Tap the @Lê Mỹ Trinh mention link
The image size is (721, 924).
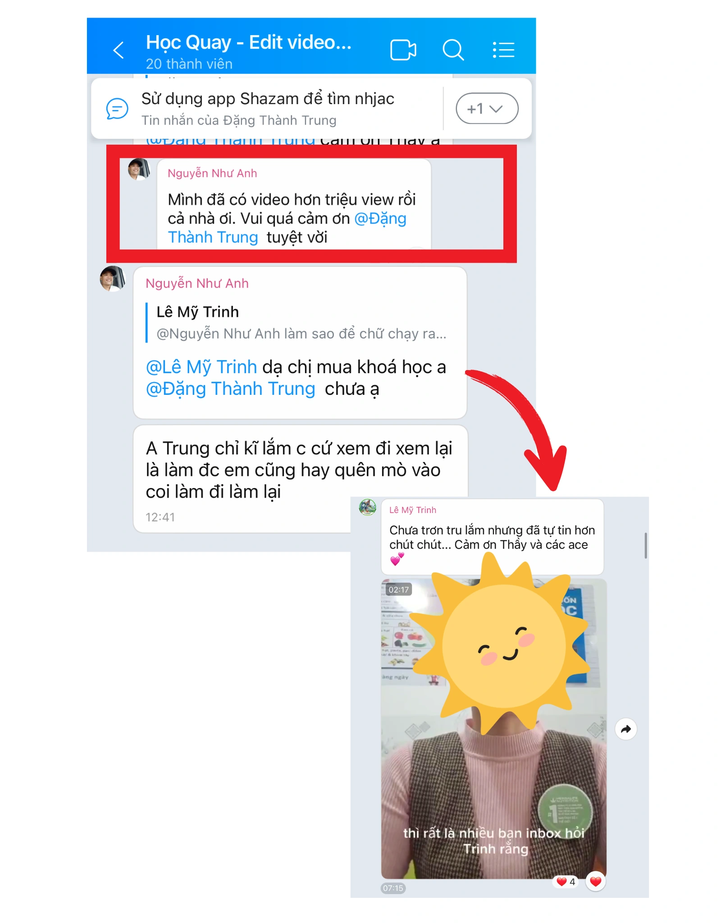pos(201,367)
